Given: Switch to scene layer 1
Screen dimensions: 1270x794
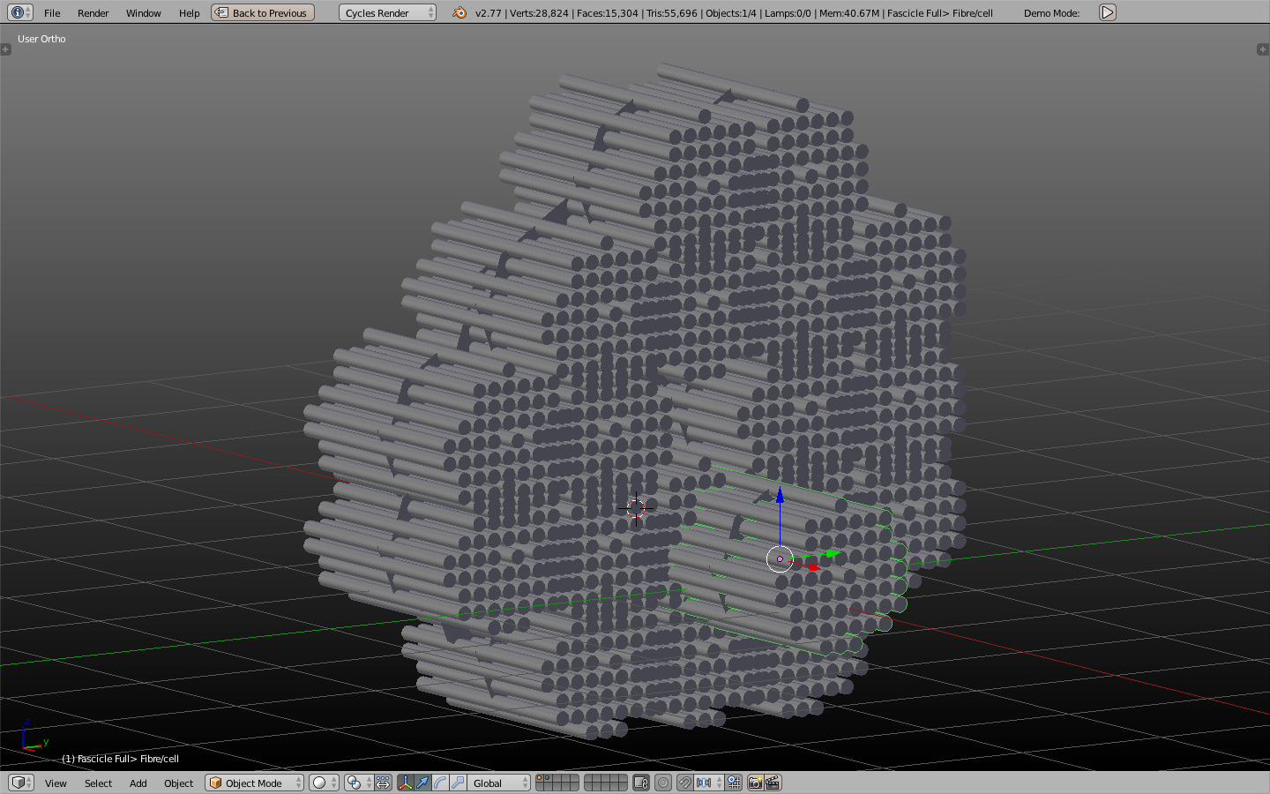Looking at the screenshot, I should 540,778.
